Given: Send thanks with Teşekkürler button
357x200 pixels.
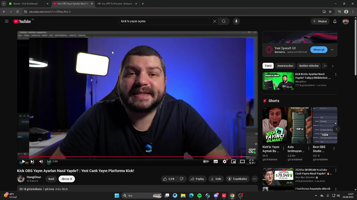Looking at the screenshot, I should point(237,179).
